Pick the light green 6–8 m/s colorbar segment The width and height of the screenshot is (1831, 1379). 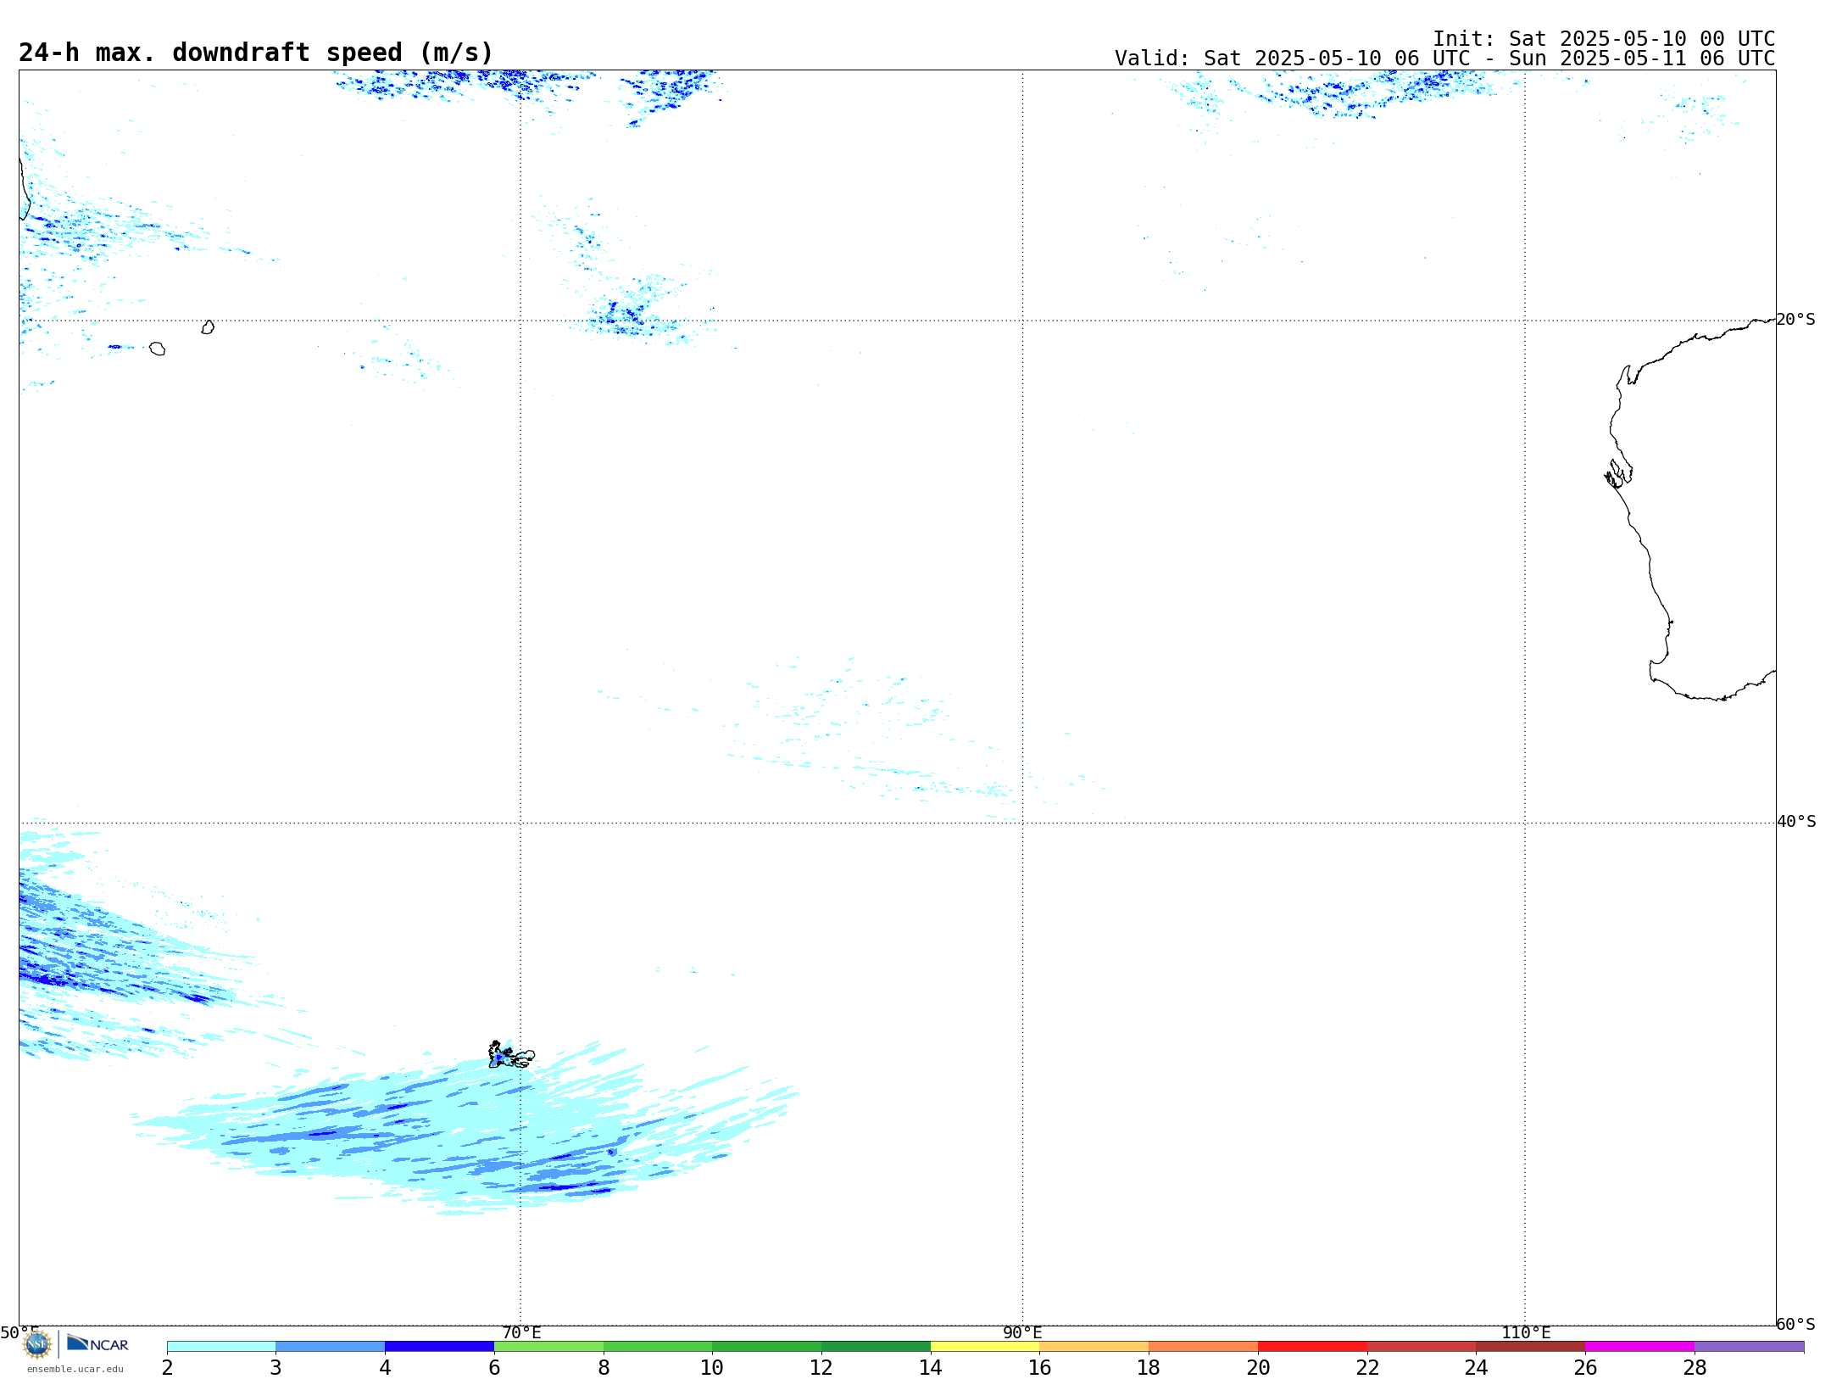click(548, 1347)
